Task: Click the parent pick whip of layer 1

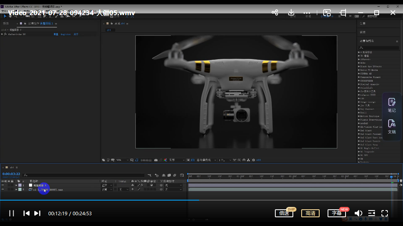Action: tap(161, 185)
